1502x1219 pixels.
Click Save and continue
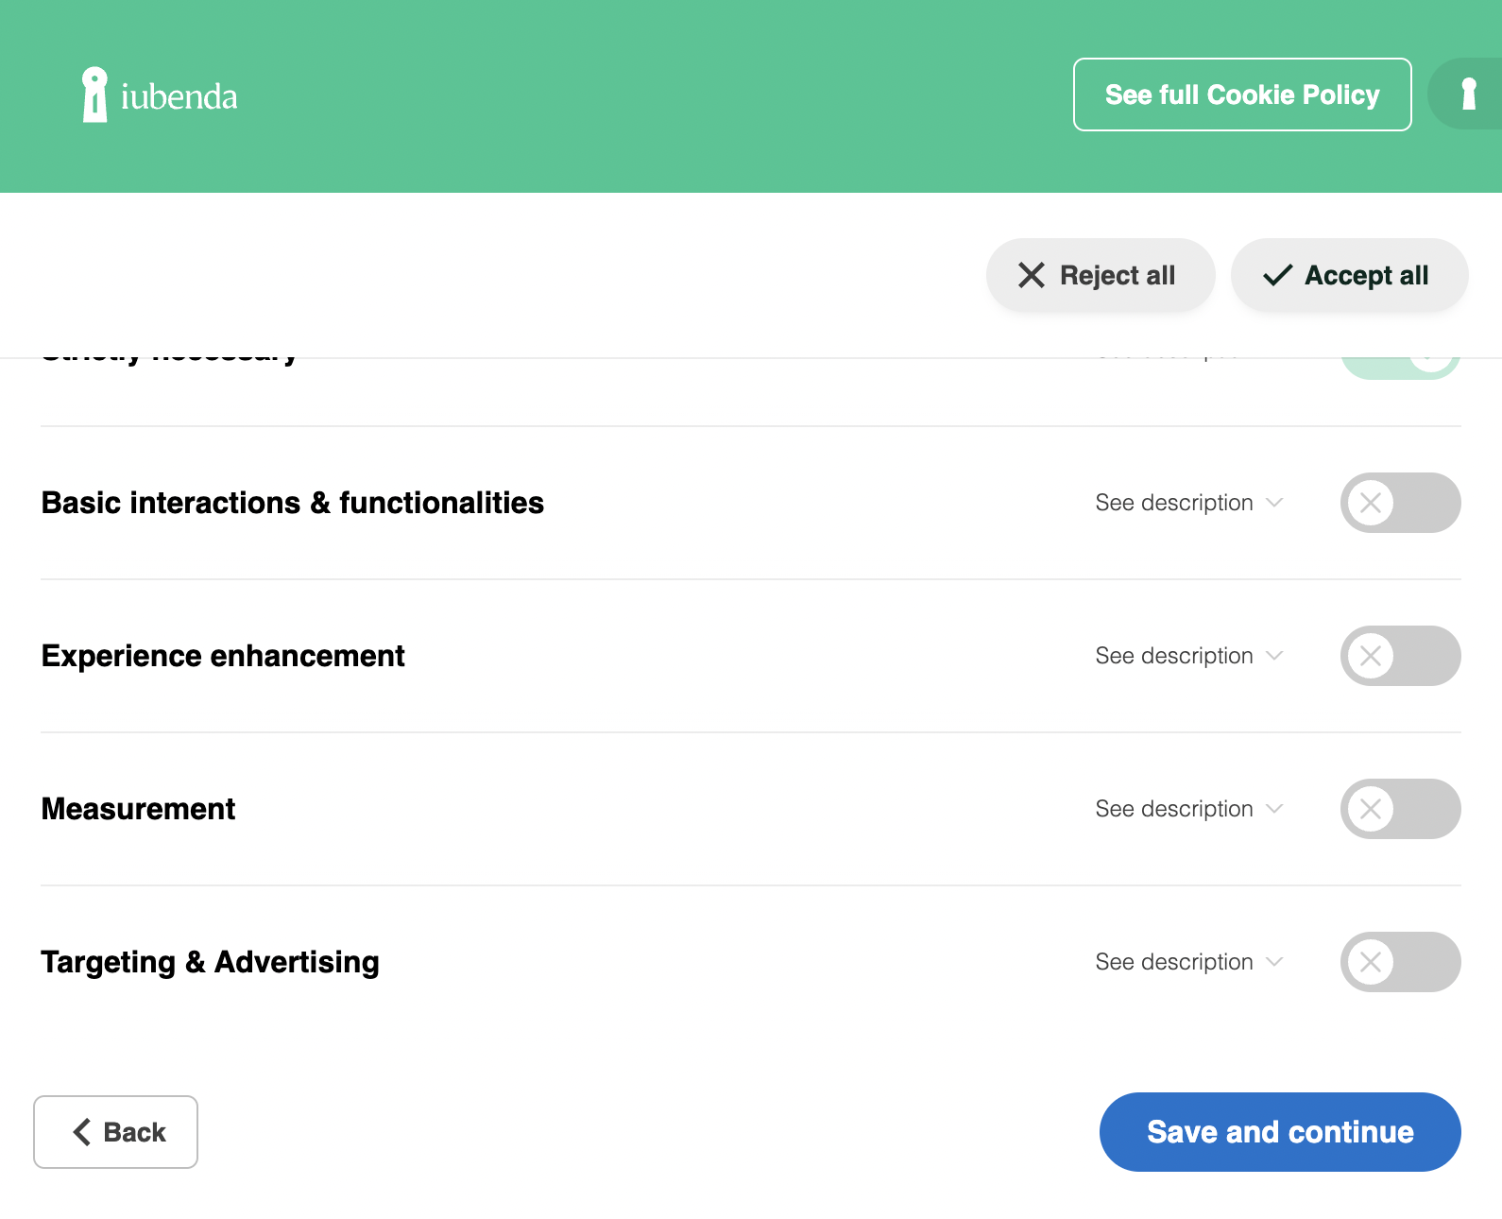coord(1279,1132)
